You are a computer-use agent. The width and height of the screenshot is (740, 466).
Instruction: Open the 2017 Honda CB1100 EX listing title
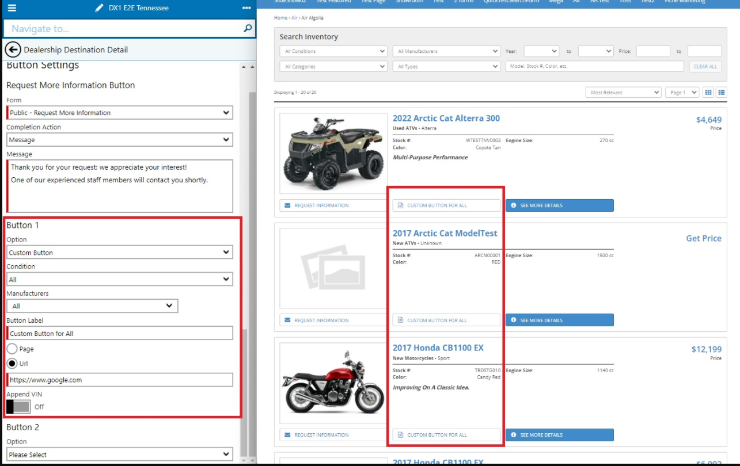(x=438, y=348)
